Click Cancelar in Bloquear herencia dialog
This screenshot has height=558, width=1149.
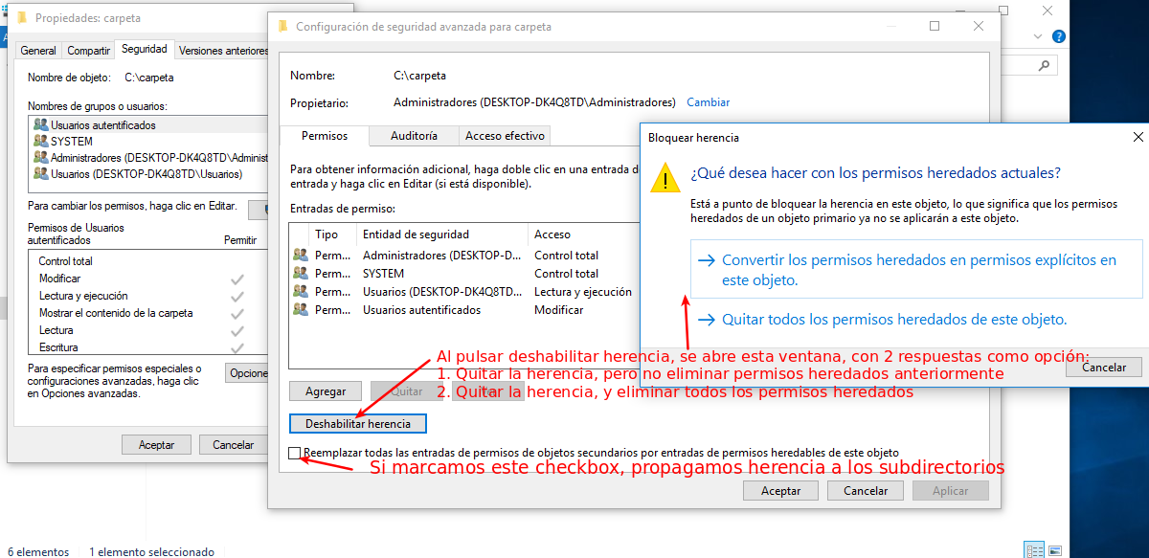(1103, 368)
